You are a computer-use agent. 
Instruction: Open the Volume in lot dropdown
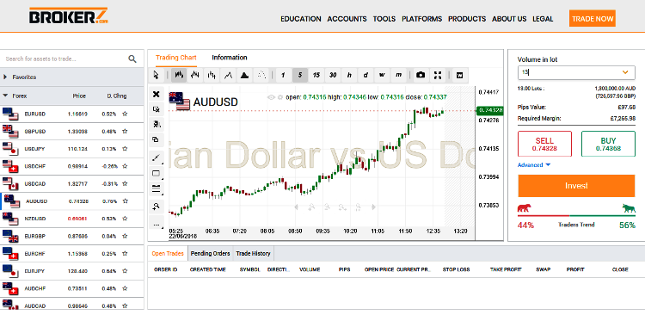point(625,72)
